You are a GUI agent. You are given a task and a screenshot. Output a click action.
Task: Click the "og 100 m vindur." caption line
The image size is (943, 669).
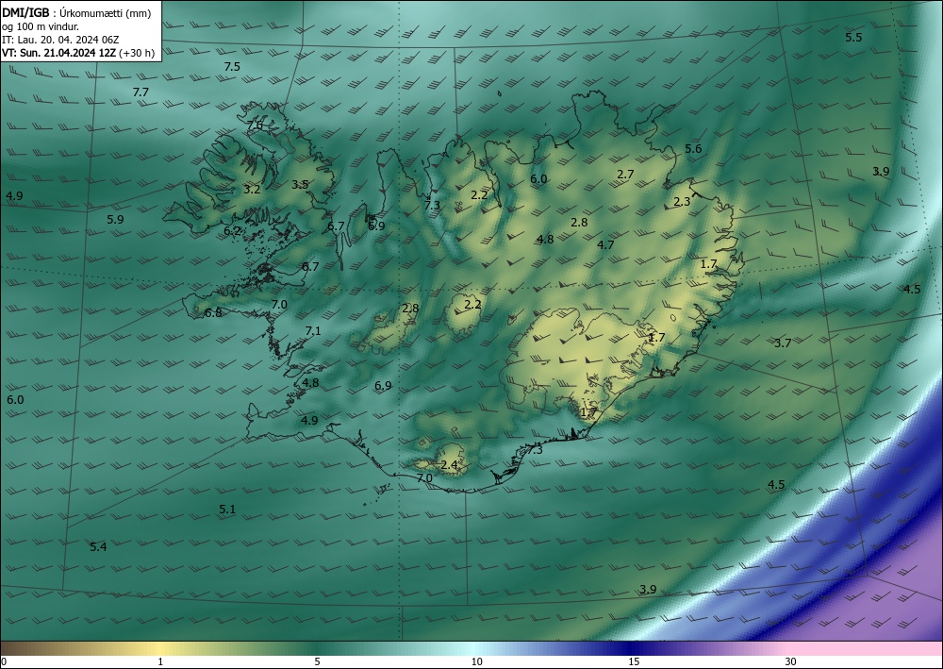click(x=41, y=26)
